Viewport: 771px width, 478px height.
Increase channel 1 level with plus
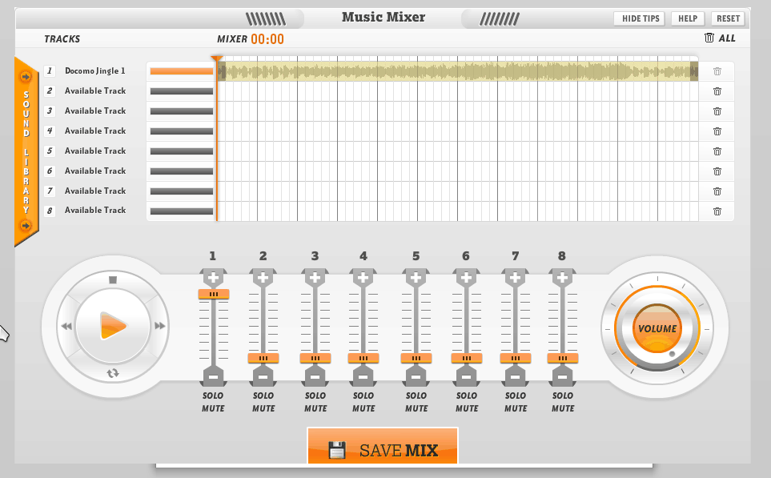[x=213, y=278]
